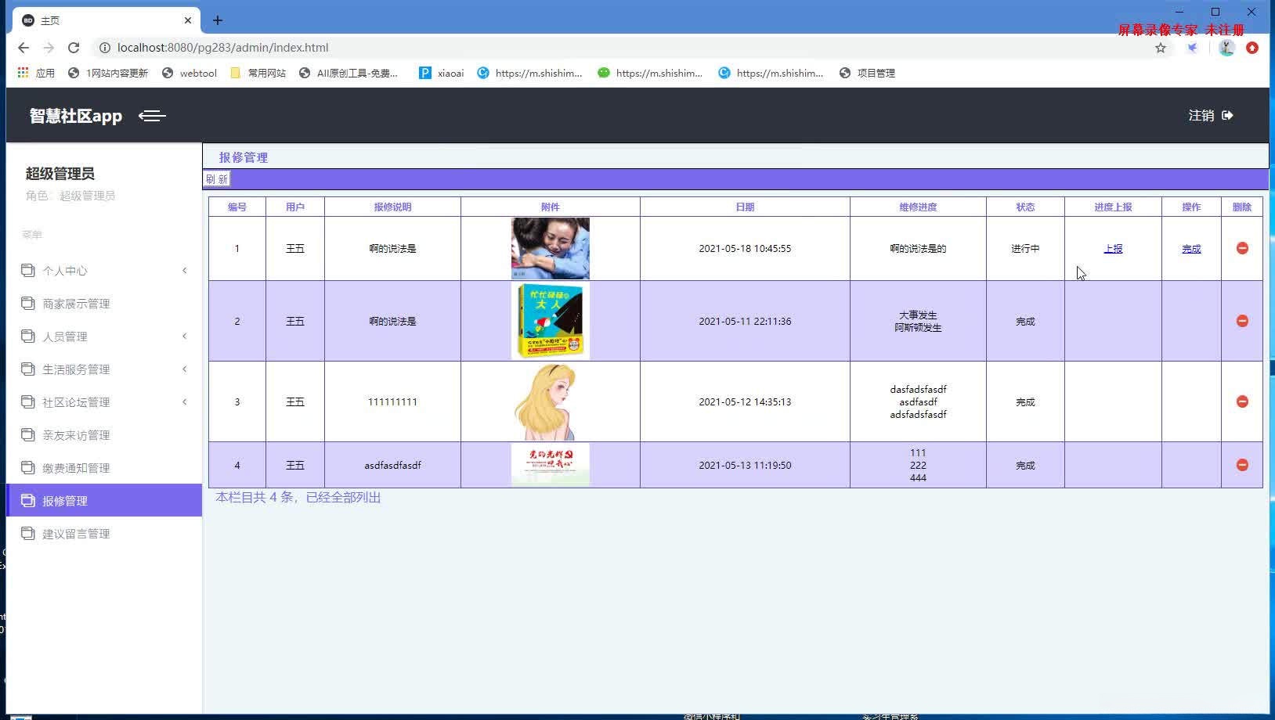Click the 商家展示管理 sidebar icon
This screenshot has height=720, width=1275.
28,303
